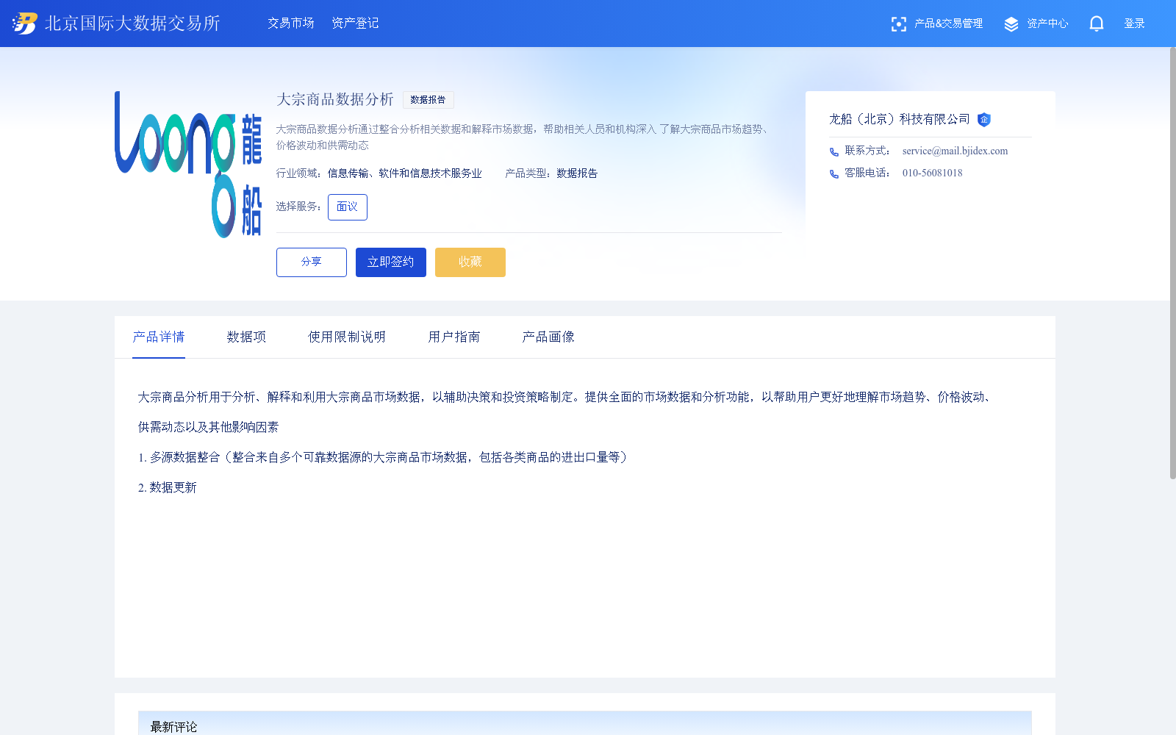Switch to the 数据项 tab

tap(246, 337)
